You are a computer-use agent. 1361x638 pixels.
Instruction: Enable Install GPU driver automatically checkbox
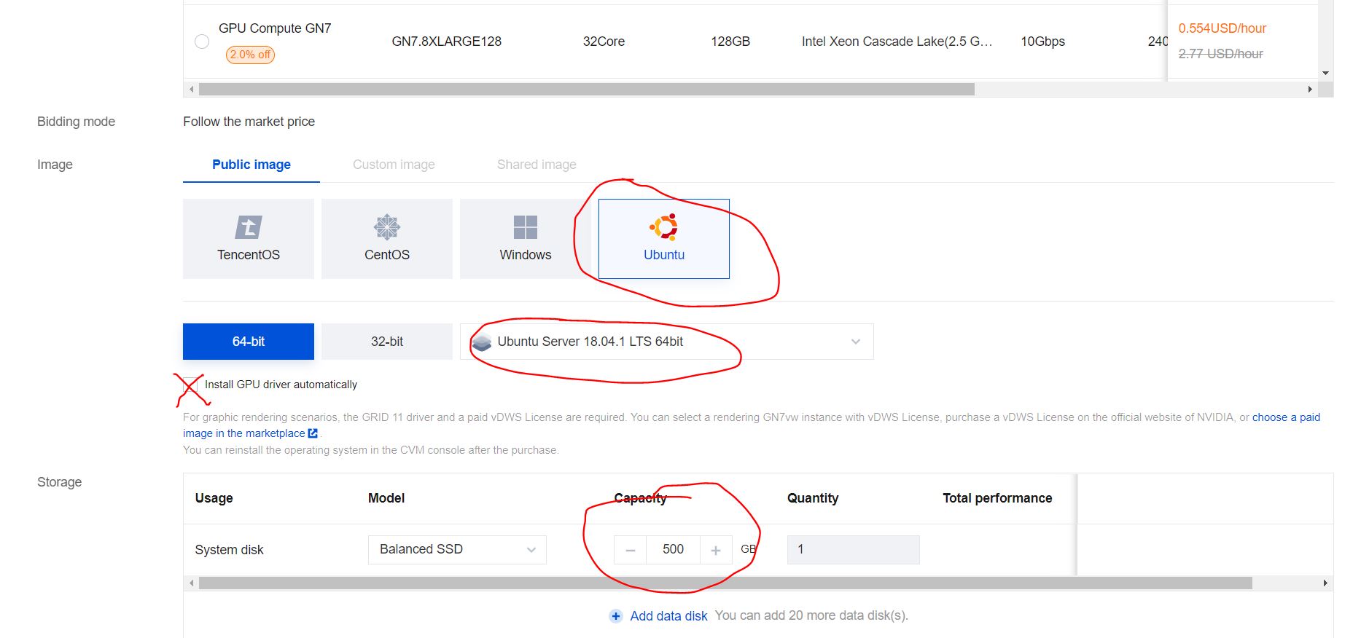190,385
